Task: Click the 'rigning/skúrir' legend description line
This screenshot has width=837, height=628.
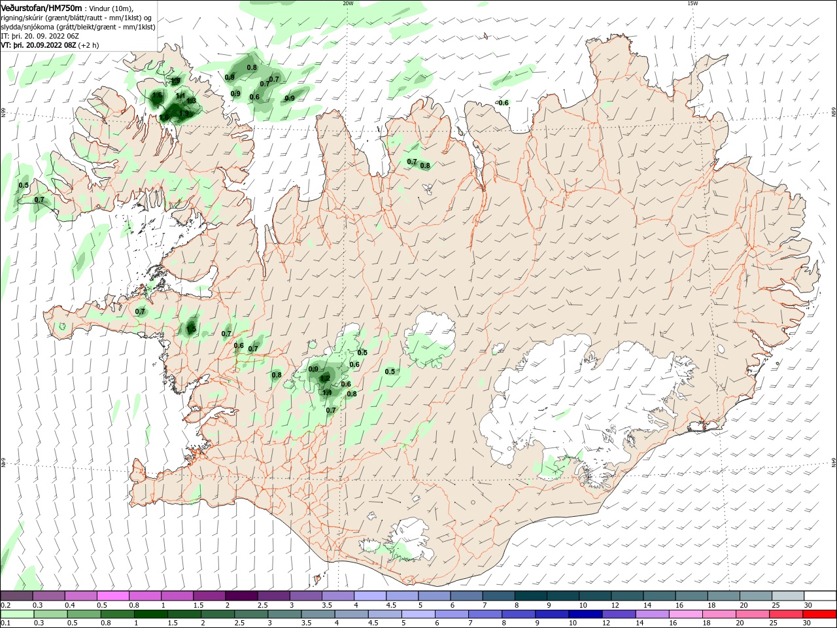Action: click(x=77, y=18)
